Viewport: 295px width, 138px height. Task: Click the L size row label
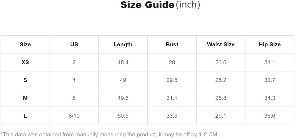pos(25,116)
